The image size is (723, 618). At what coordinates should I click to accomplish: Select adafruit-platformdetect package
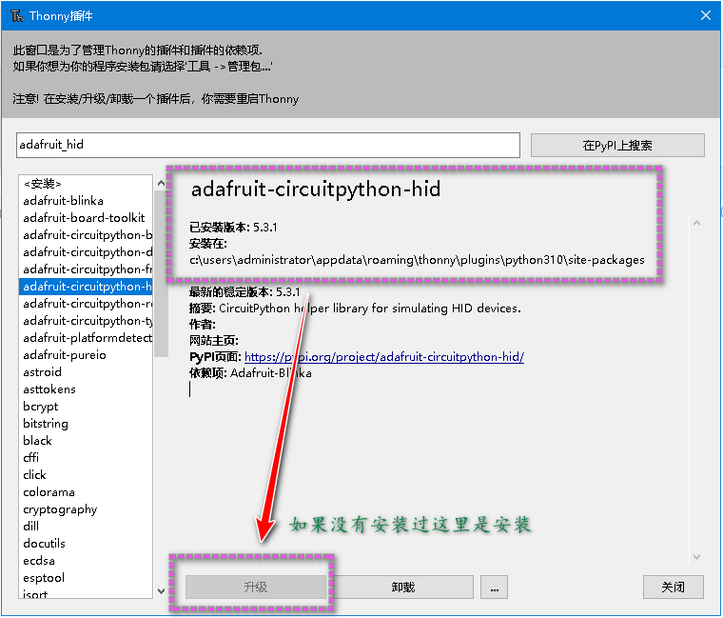click(88, 338)
